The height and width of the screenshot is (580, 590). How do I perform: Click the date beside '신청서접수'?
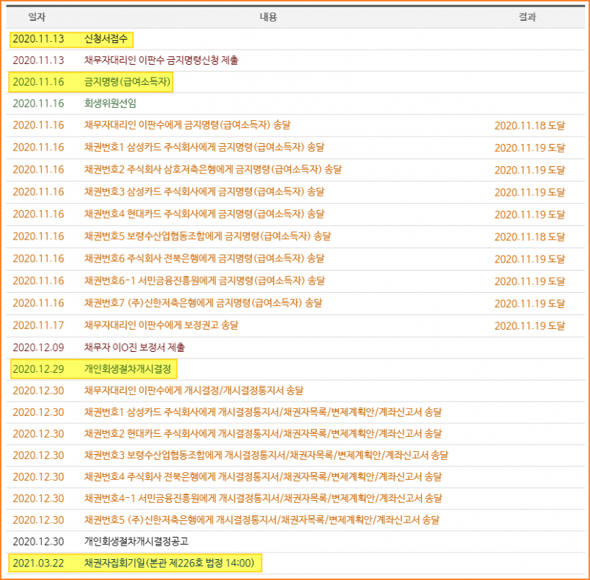tap(38, 39)
